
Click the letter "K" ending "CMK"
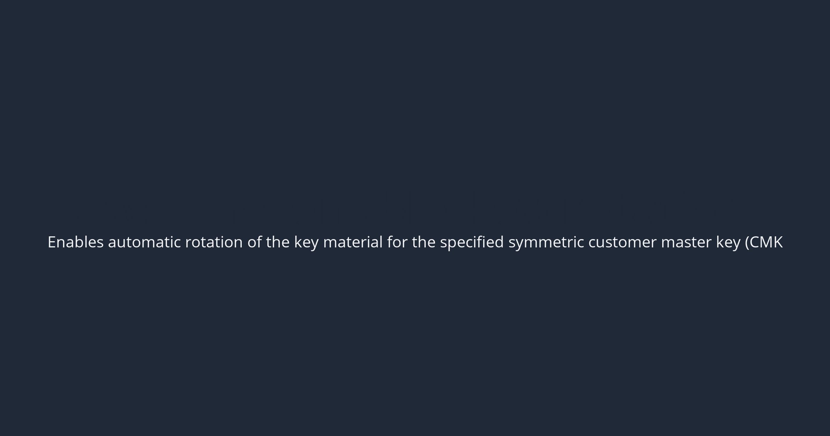[778, 242]
